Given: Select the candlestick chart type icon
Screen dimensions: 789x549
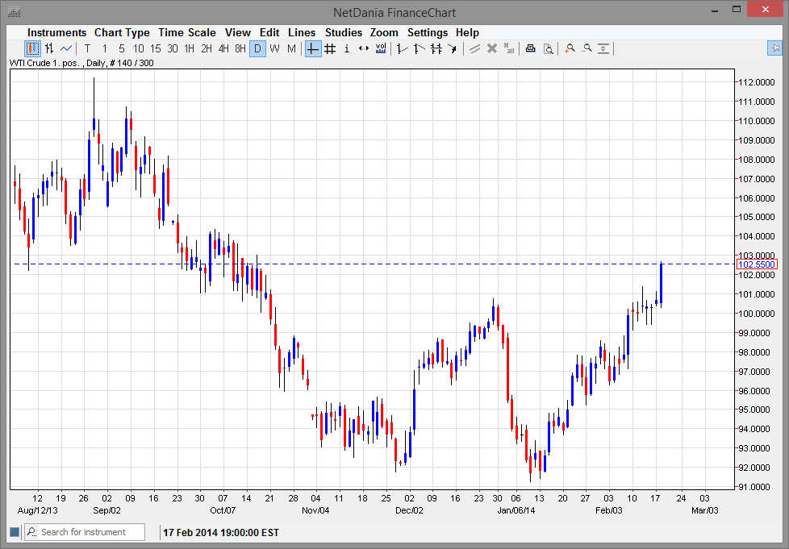Looking at the screenshot, I should point(32,49).
